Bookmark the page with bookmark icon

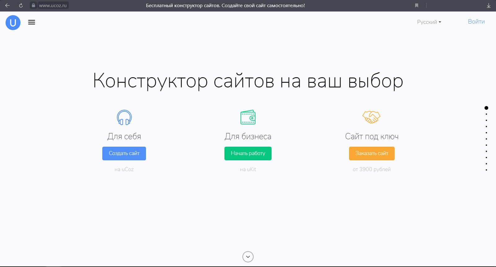(x=417, y=5)
